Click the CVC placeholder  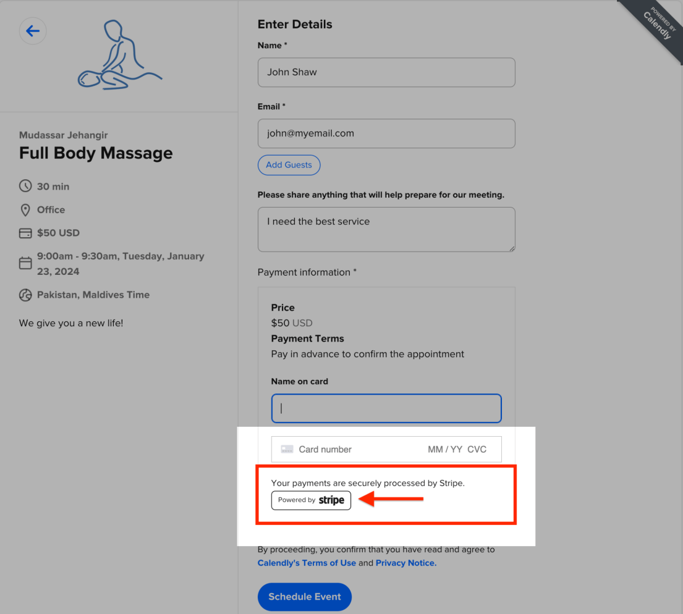(477, 450)
